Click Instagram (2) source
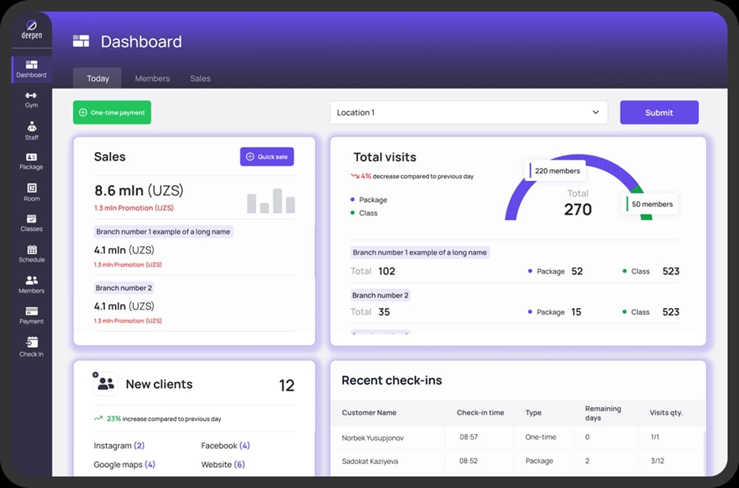The height and width of the screenshot is (488, 739). pyautogui.click(x=119, y=445)
